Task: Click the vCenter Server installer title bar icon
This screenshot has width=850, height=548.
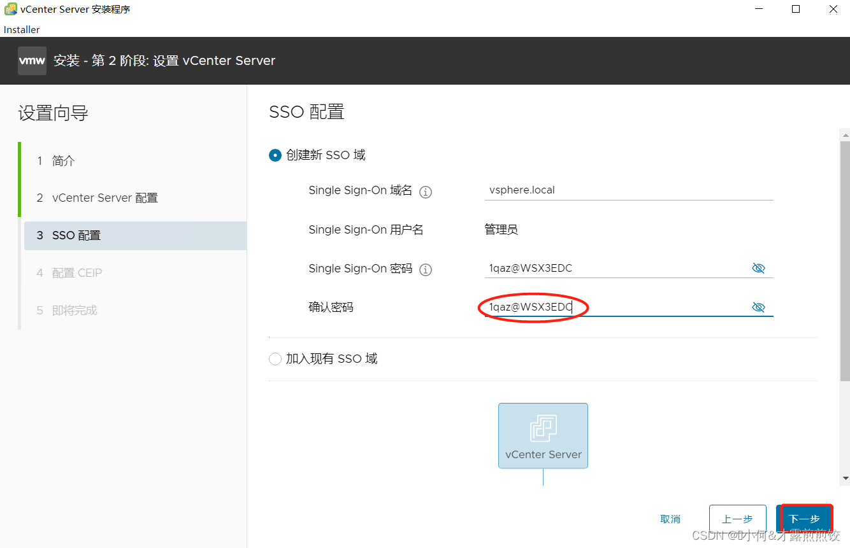Action: 10,10
